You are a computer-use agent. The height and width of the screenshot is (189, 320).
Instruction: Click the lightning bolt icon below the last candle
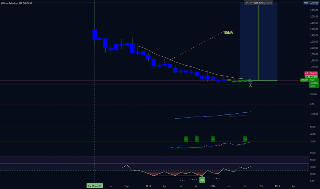tap(250, 85)
